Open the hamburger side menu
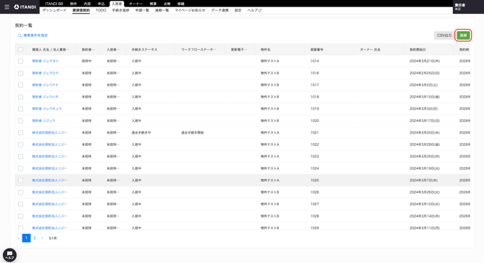This screenshot has height=263, width=484. (x=7, y=7)
